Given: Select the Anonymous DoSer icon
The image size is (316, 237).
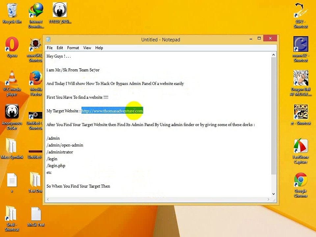Looking at the screenshot, I should click(x=12, y=117).
